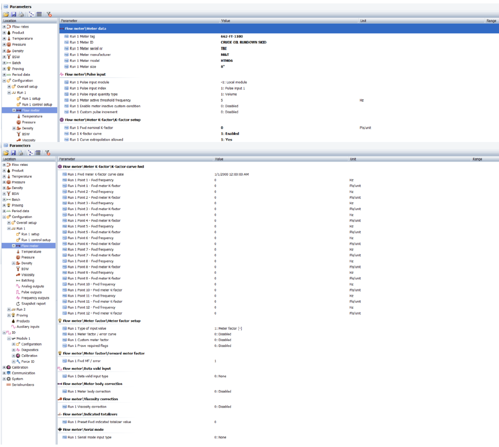
Task: Open Snapshot report tree node
Action: 34,304
